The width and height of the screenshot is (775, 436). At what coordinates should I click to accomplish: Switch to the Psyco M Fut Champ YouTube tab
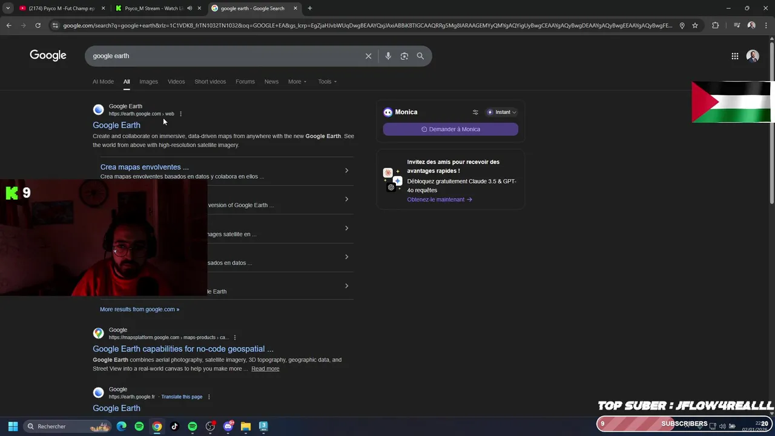tap(62, 8)
